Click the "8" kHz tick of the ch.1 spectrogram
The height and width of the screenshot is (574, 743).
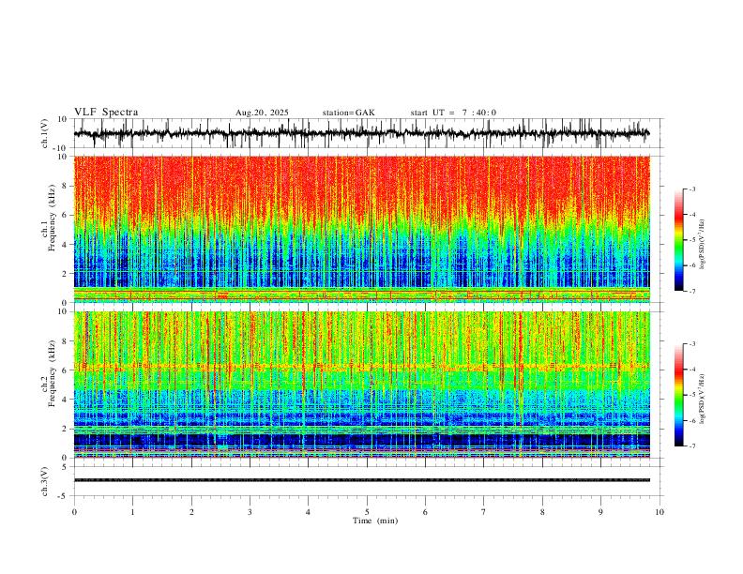click(64, 186)
